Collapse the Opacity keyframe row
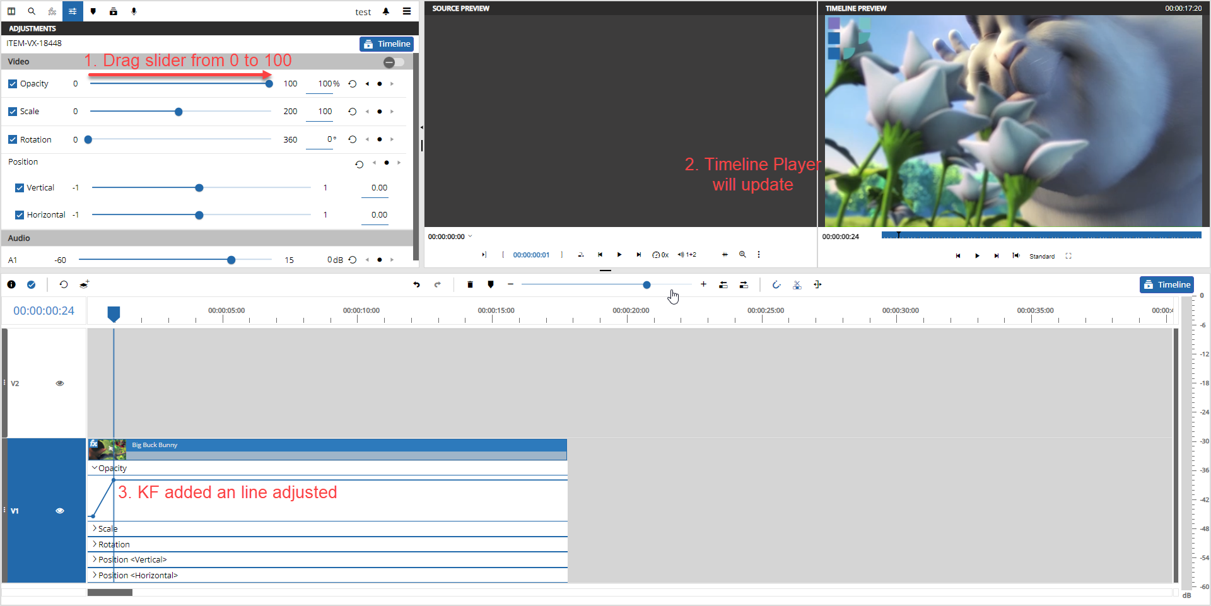This screenshot has height=606, width=1211. (x=95, y=468)
